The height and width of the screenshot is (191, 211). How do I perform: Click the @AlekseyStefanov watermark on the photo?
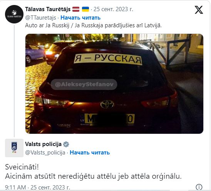point(84,84)
